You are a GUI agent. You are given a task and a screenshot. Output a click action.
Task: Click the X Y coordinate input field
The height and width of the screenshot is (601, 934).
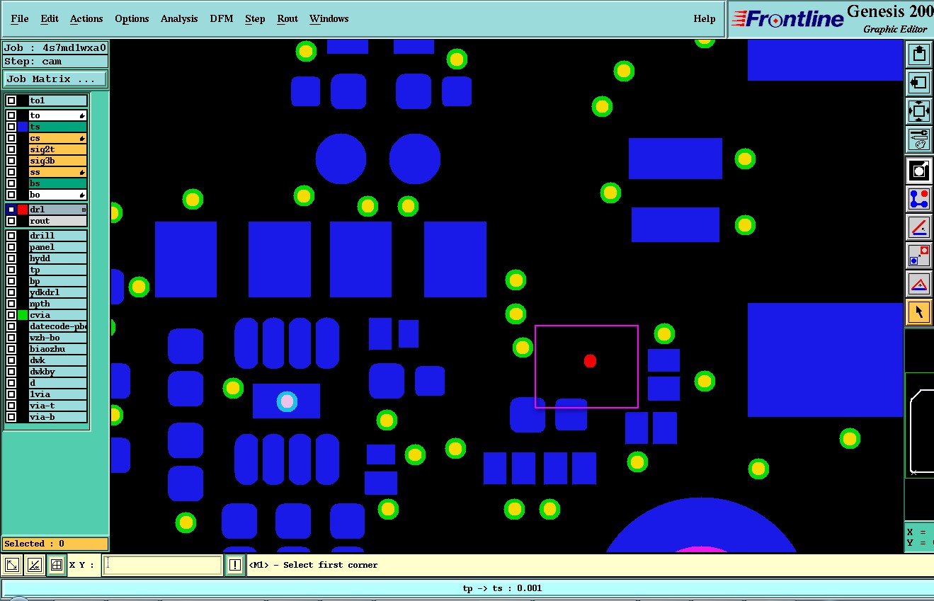point(162,565)
